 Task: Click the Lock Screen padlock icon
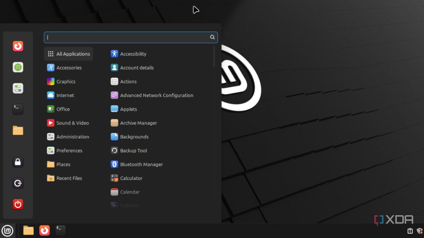coord(18,162)
